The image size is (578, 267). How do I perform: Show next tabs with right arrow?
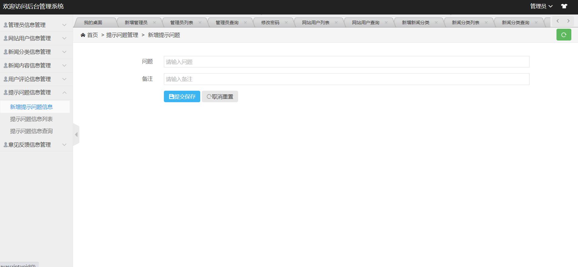point(568,21)
